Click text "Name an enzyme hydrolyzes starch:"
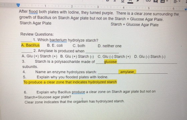 pos(66,72)
